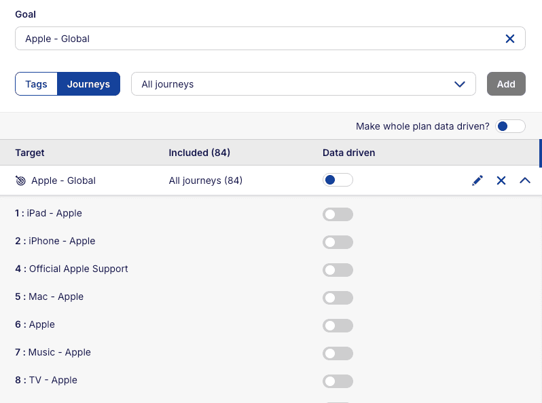Image resolution: width=542 pixels, height=403 pixels.
Task: Click the Goal input field
Action: 258,39
